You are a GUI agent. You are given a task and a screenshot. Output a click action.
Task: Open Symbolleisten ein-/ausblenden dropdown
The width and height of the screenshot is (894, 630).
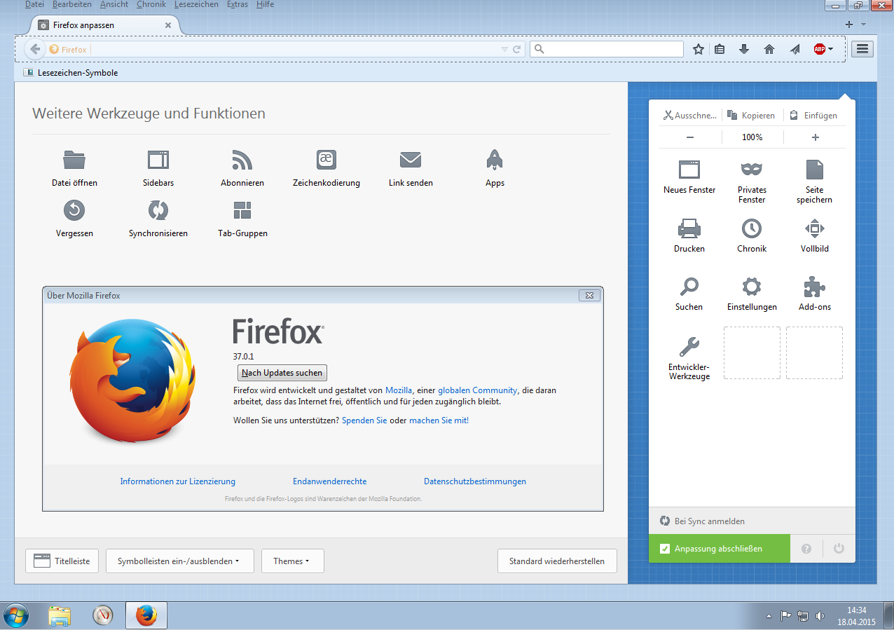(180, 561)
